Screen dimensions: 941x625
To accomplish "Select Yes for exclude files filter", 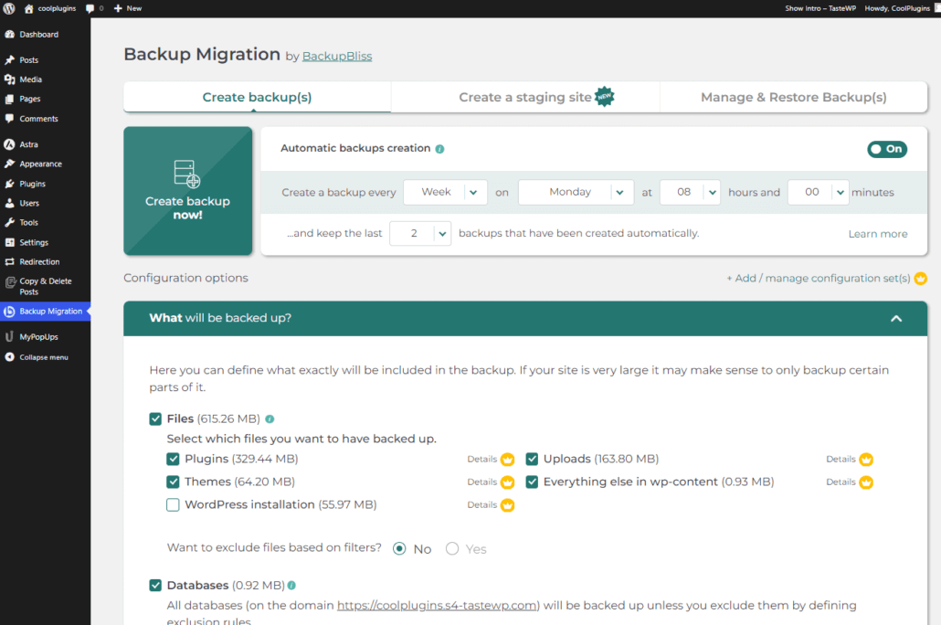I will 452,549.
